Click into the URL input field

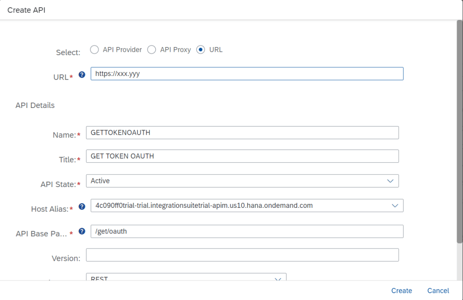pos(247,74)
